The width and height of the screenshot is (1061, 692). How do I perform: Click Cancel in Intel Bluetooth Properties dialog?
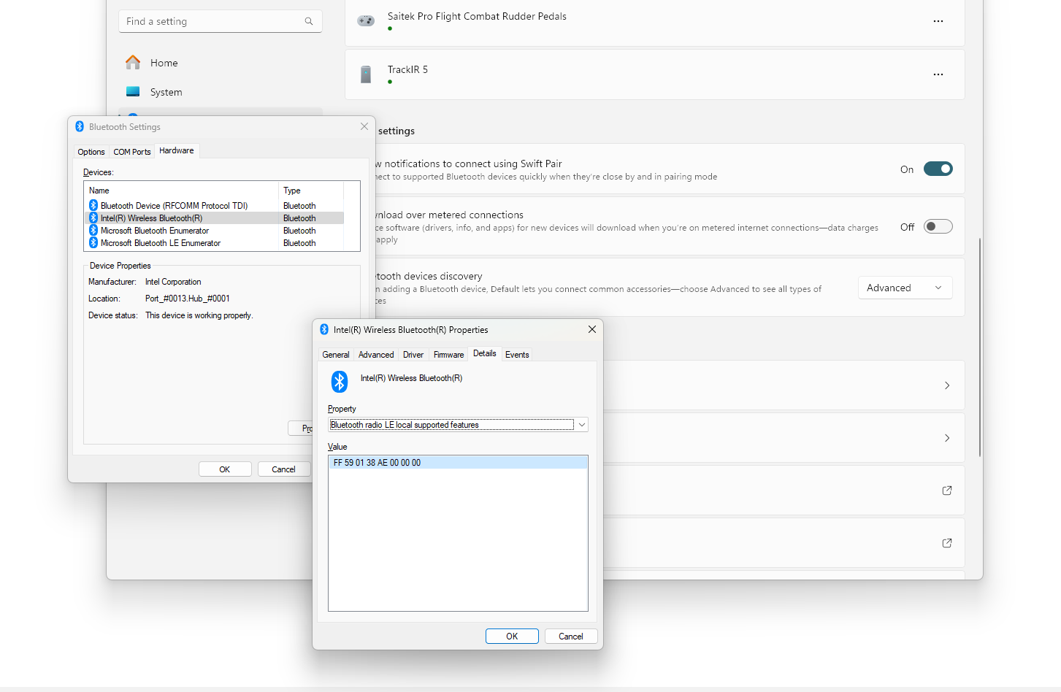click(x=571, y=637)
